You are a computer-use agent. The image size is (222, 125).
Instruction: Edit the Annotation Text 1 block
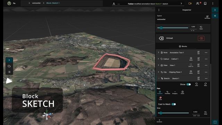click(x=198, y=52)
